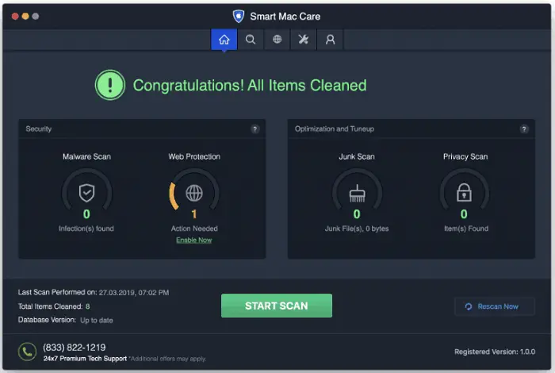
Task: Click the green phone support icon
Action: coord(27,352)
